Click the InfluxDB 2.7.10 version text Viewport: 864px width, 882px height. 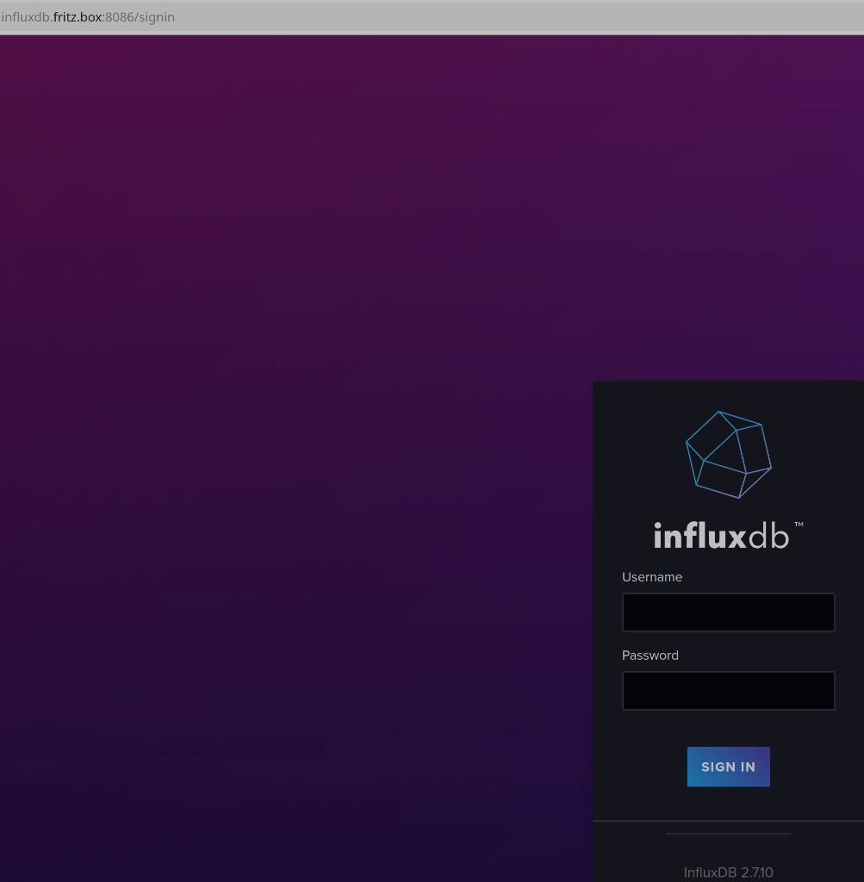(728, 873)
